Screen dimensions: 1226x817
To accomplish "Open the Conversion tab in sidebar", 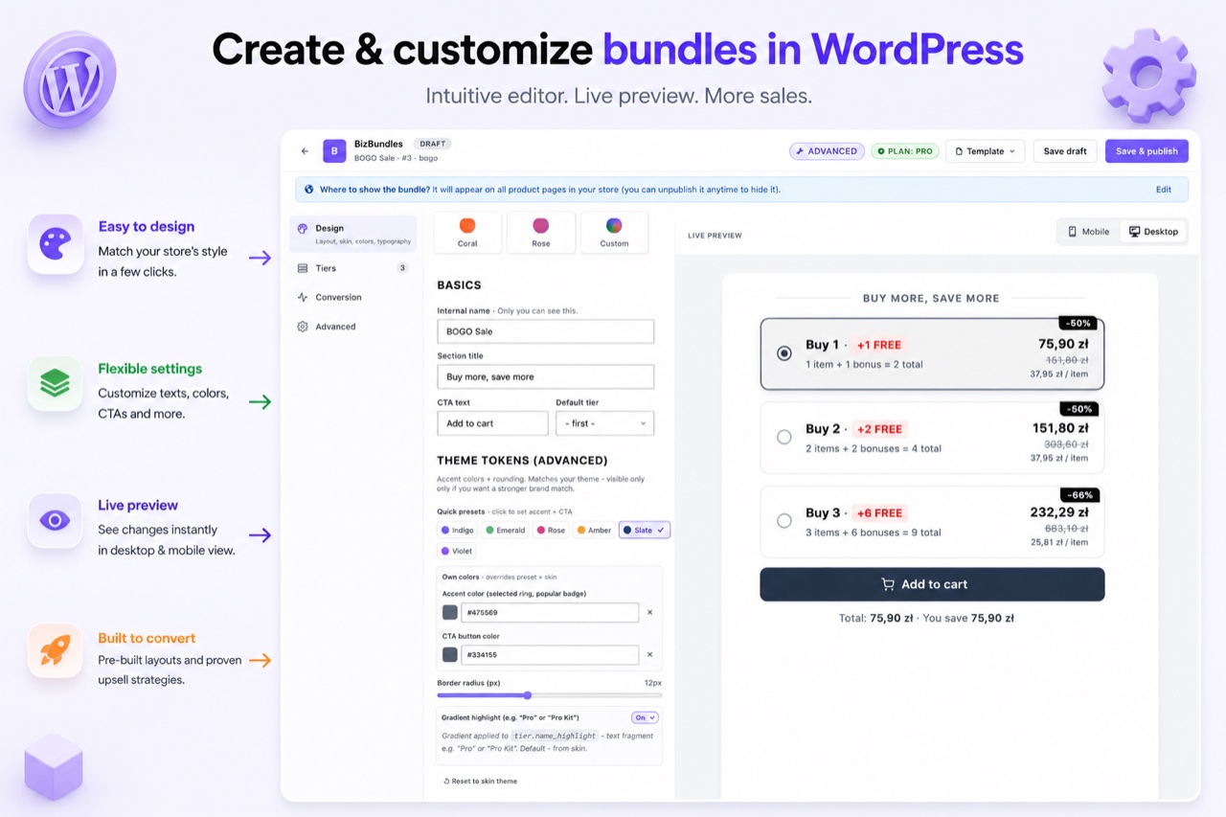I will click(353, 297).
